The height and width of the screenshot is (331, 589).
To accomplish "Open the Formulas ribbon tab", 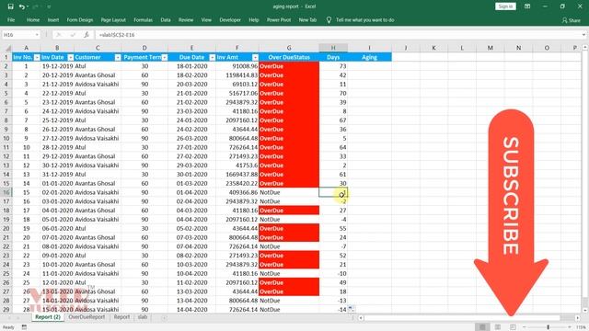I will [x=144, y=20].
